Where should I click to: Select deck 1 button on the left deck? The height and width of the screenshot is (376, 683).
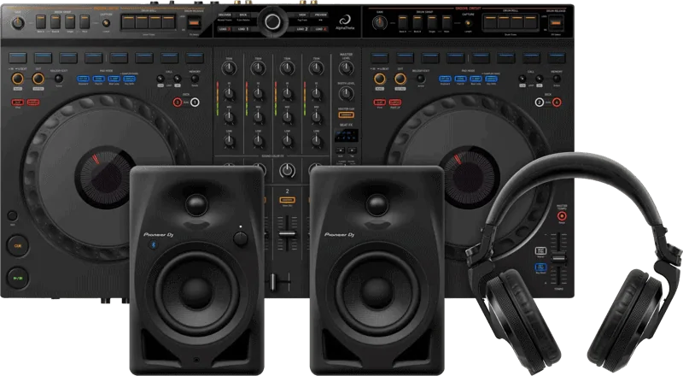tap(195, 102)
